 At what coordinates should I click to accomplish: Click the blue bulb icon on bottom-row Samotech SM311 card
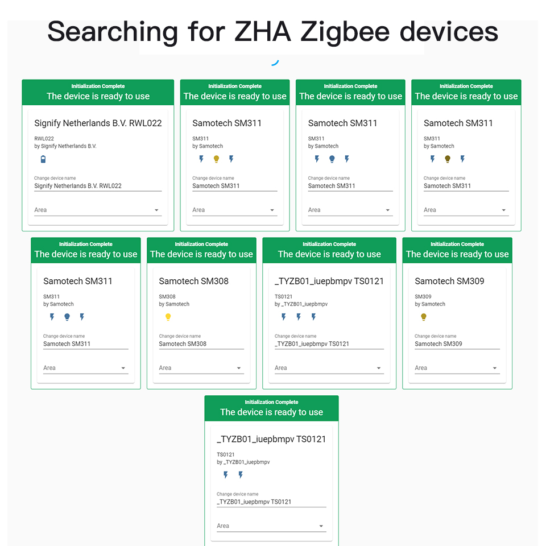67,317
